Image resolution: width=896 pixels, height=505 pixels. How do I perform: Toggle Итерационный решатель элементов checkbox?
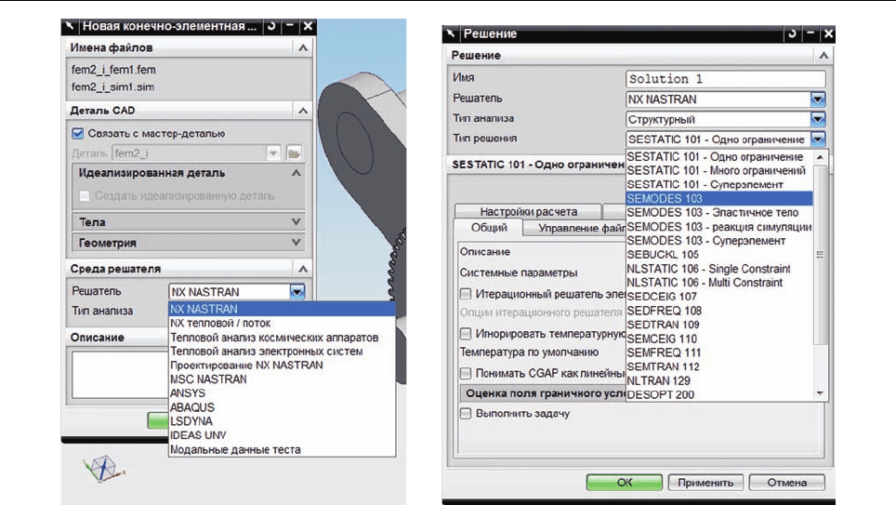pos(466,293)
